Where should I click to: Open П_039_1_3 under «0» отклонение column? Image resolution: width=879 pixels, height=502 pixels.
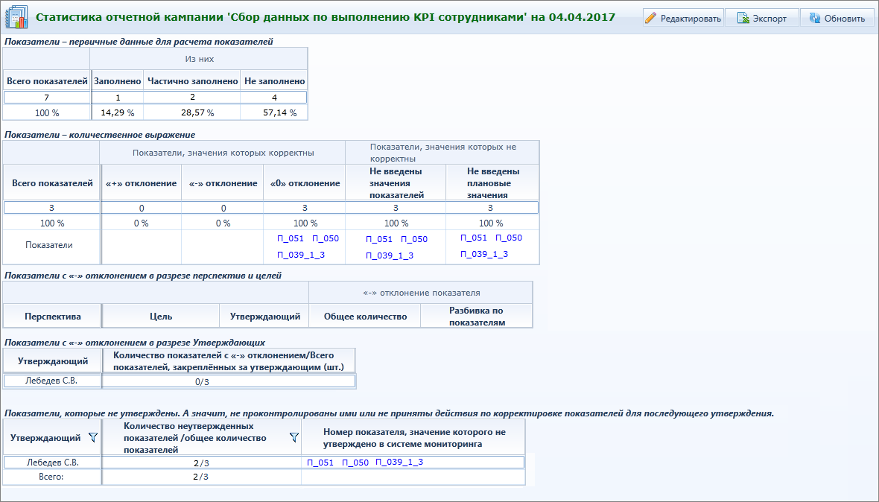click(301, 255)
